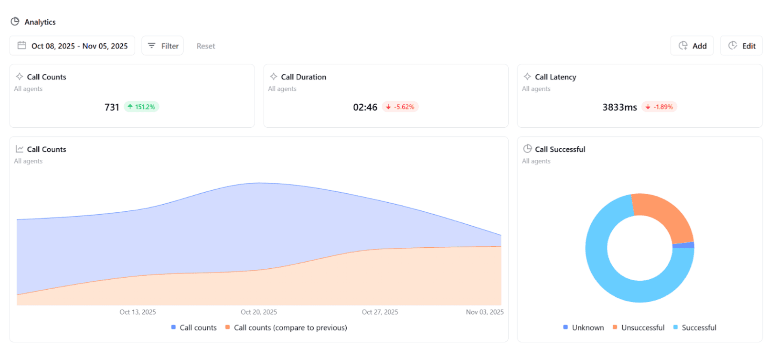Click the pie icon beside Call Successful

click(527, 149)
